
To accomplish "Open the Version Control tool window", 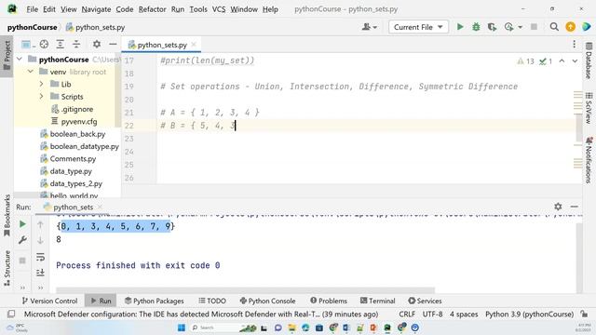I will pyautogui.click(x=49, y=301).
